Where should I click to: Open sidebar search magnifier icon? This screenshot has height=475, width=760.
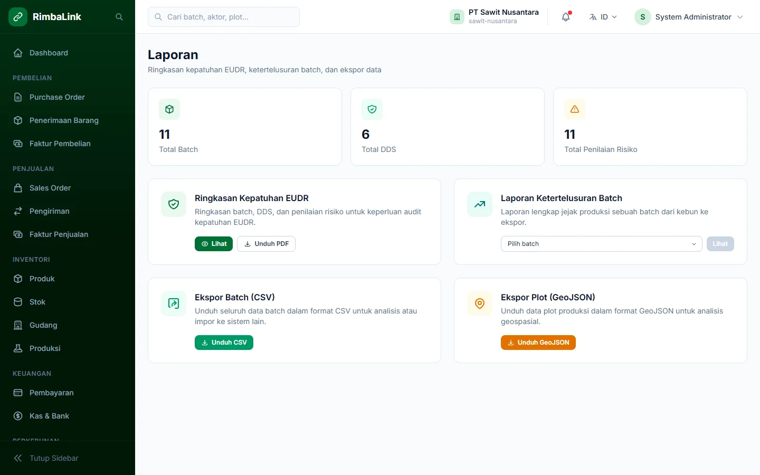click(119, 17)
